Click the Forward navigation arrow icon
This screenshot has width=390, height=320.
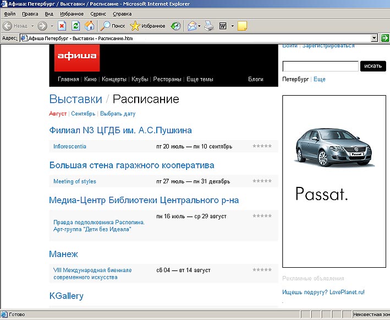[42, 26]
